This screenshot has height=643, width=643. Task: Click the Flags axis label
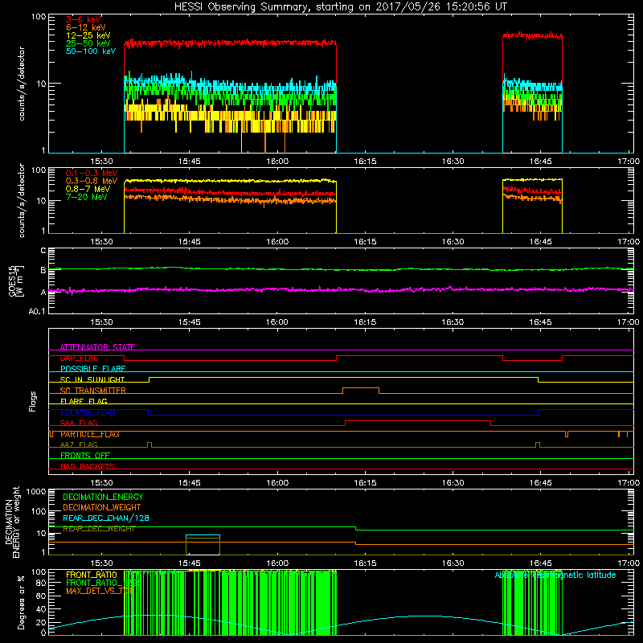[33, 401]
